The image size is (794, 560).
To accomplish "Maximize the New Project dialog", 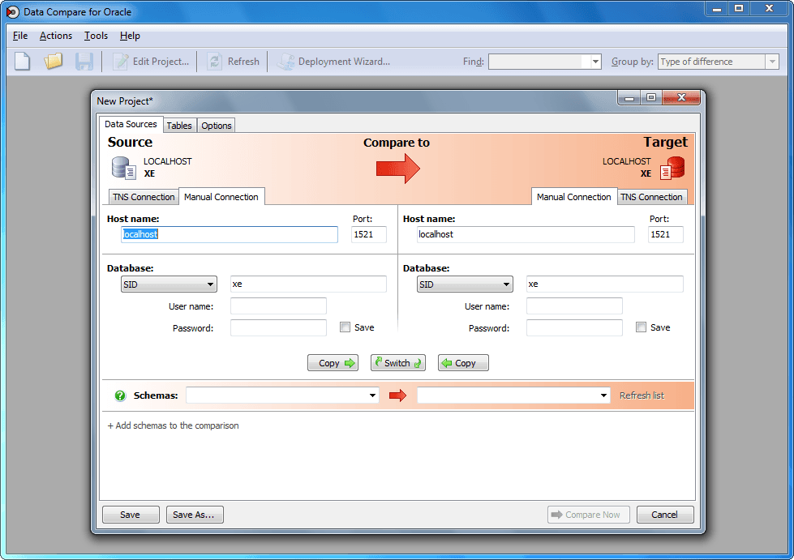I will (651, 97).
